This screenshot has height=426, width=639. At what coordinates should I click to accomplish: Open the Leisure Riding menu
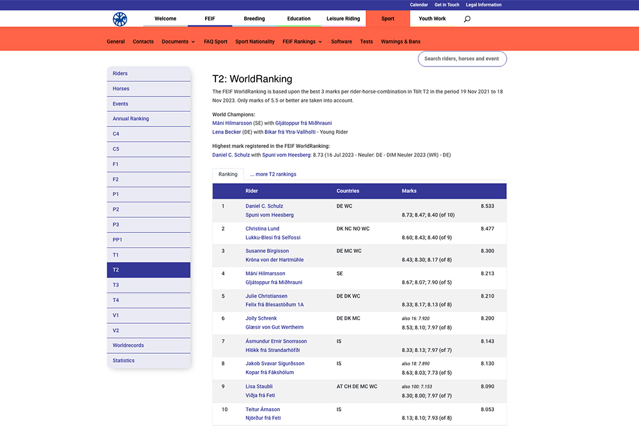[x=343, y=19]
